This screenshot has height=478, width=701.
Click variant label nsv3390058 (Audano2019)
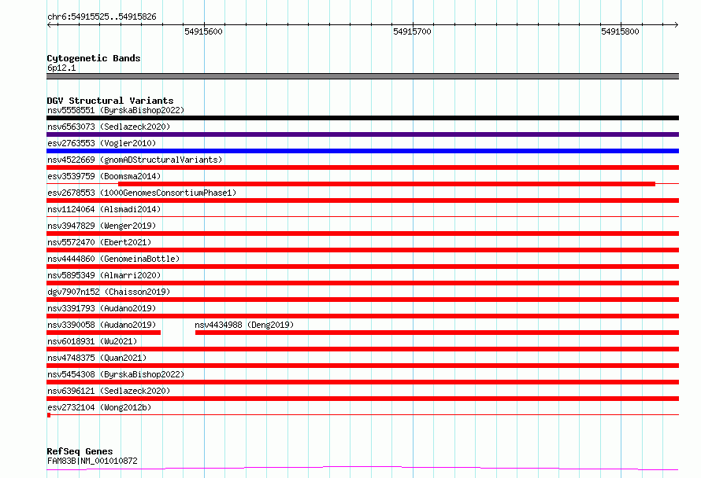[x=102, y=325]
